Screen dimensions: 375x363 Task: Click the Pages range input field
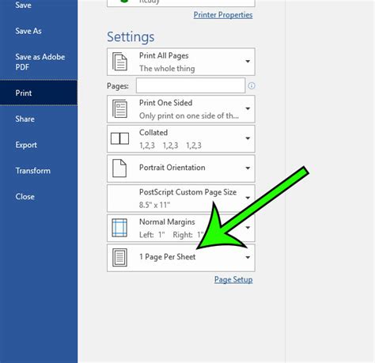(191, 85)
